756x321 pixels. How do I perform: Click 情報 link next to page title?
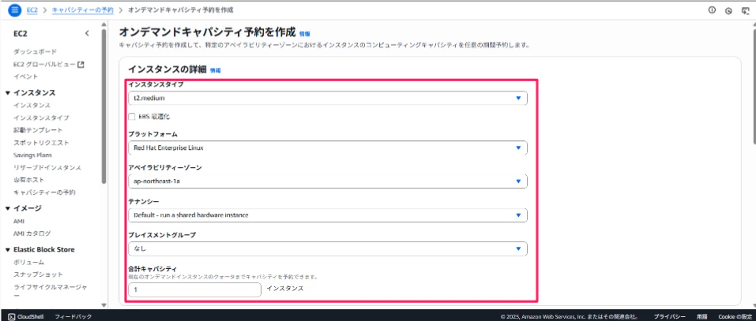click(305, 34)
